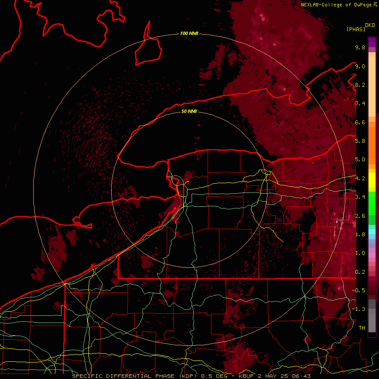Click the "2 MAY 25 06:43" timestamp
The height and width of the screenshot is (379, 379).
[284, 376]
